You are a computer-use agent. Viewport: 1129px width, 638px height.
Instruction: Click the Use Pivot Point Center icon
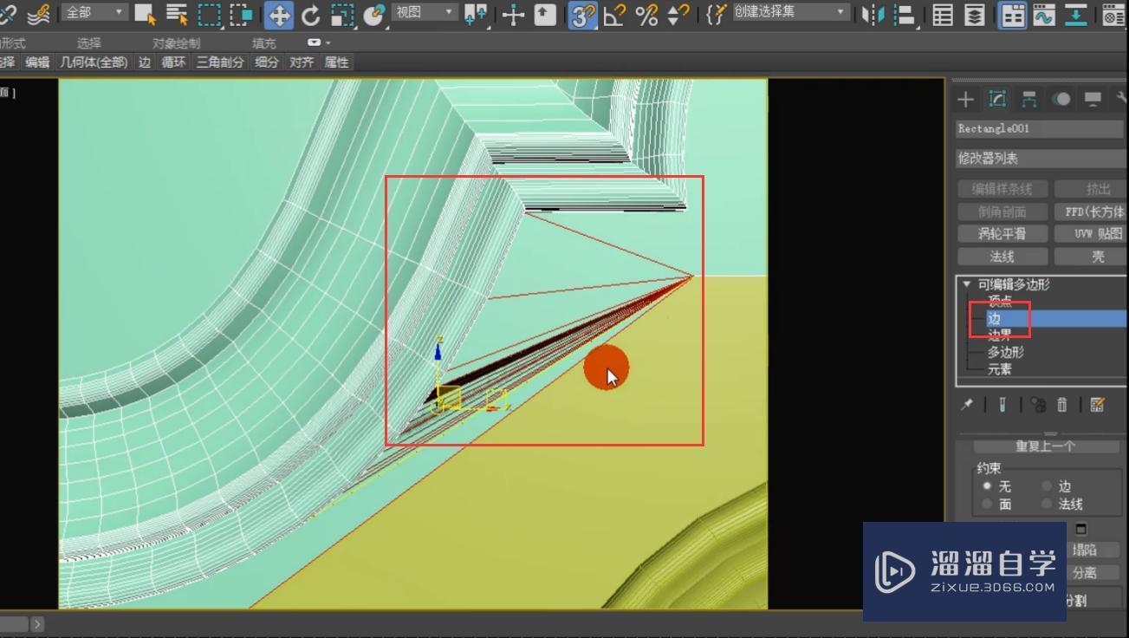click(x=476, y=14)
